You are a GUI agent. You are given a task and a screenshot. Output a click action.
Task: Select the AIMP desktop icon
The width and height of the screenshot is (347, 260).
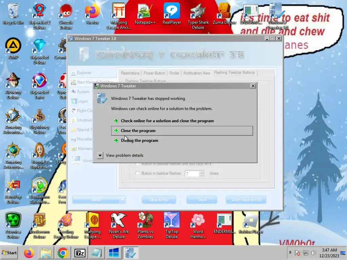point(13,48)
